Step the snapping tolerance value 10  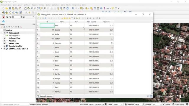click(22, 17)
